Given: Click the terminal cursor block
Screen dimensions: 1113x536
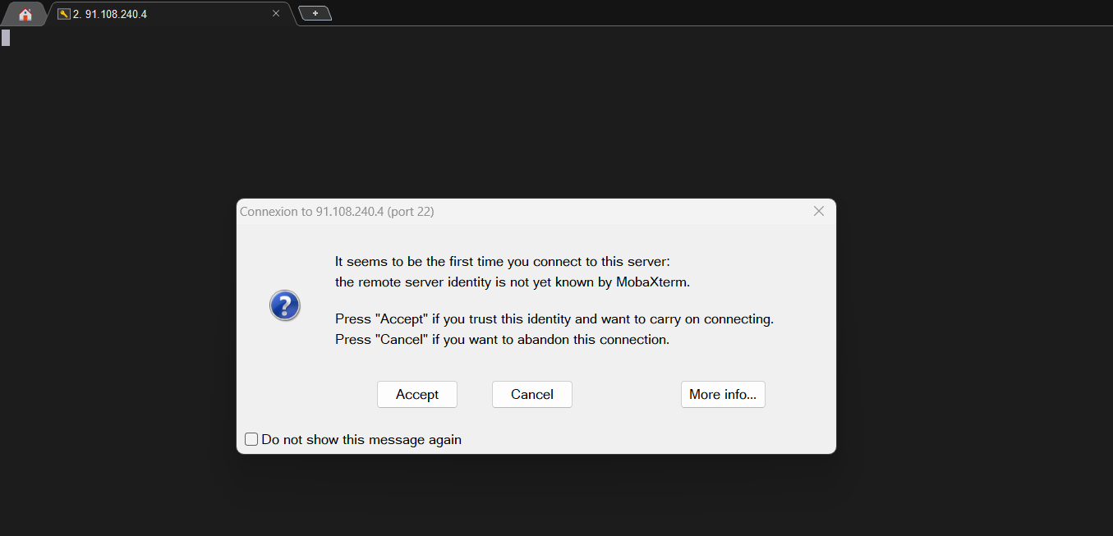Looking at the screenshot, I should pyautogui.click(x=6, y=38).
